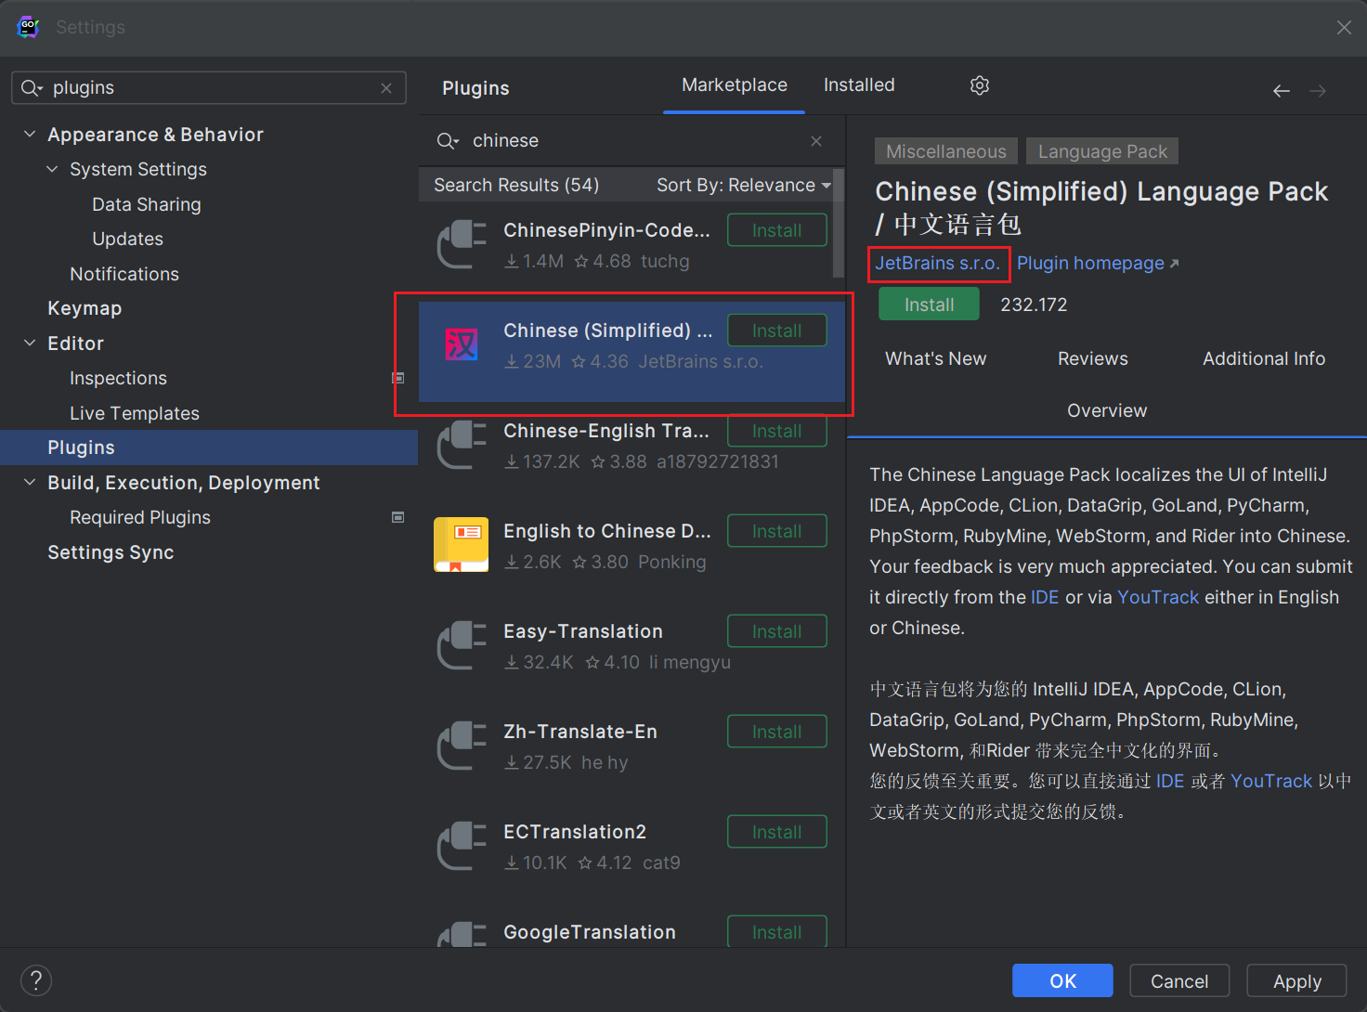This screenshot has height=1012, width=1367.
Task: Select Inspections in the settings tree
Action: coord(118,378)
